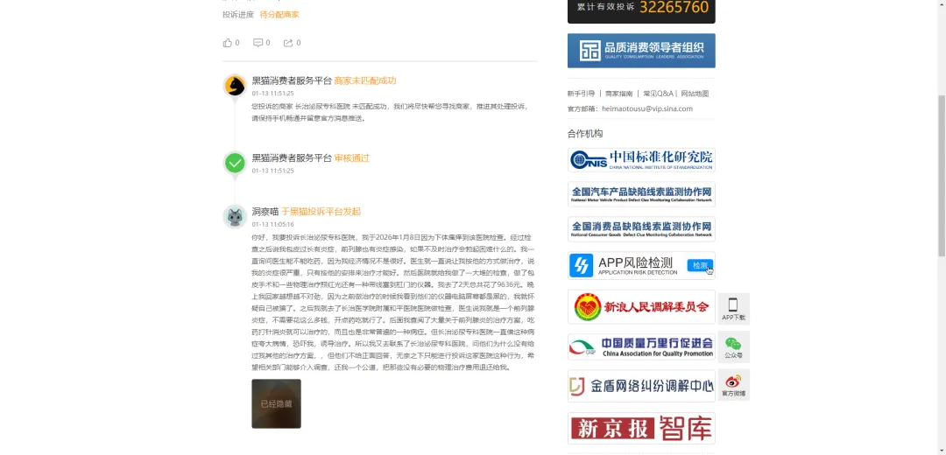This screenshot has height=455, width=946.
Task: Select the 于黑猫投诉平台发起 label
Action: coord(321,212)
